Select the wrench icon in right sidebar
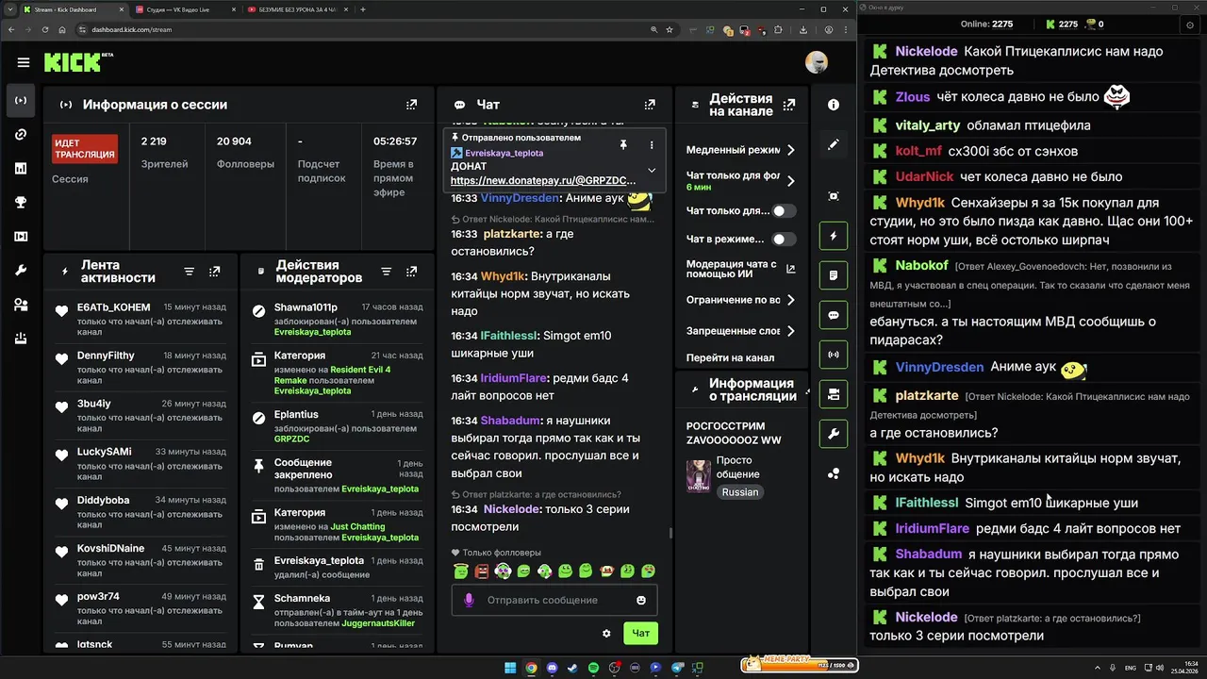This screenshot has width=1207, height=679. pos(834,434)
